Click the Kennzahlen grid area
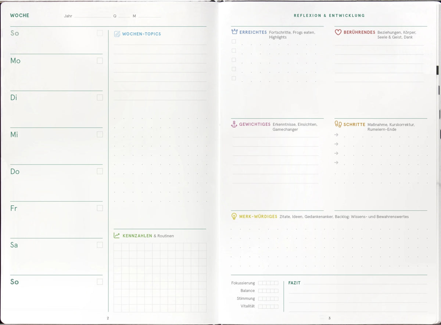The height and width of the screenshot is (325, 441). pos(160,278)
